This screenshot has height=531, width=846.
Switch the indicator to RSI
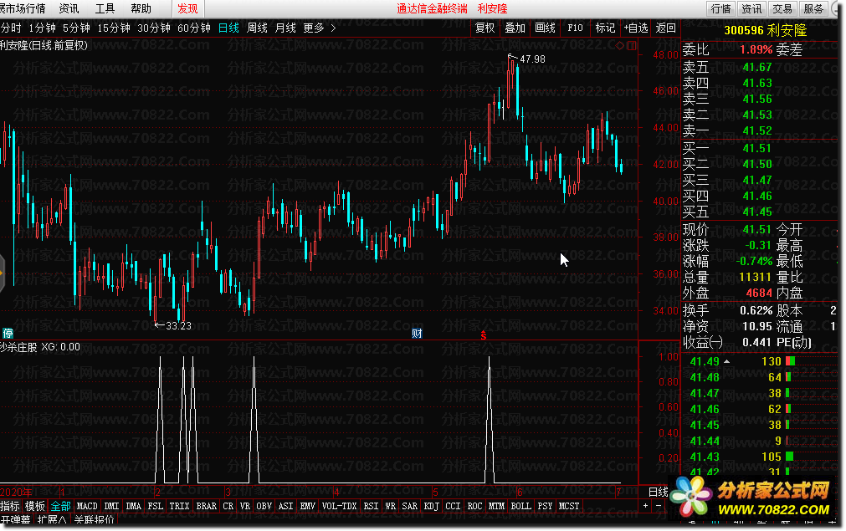[x=371, y=506]
